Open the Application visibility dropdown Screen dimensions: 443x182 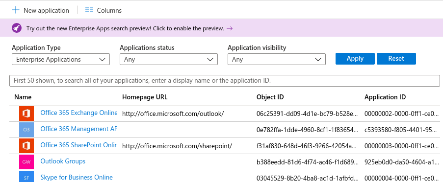point(277,60)
